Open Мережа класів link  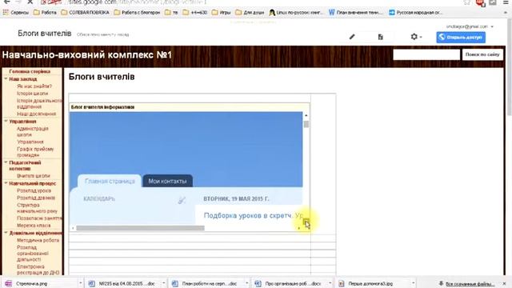point(34,226)
